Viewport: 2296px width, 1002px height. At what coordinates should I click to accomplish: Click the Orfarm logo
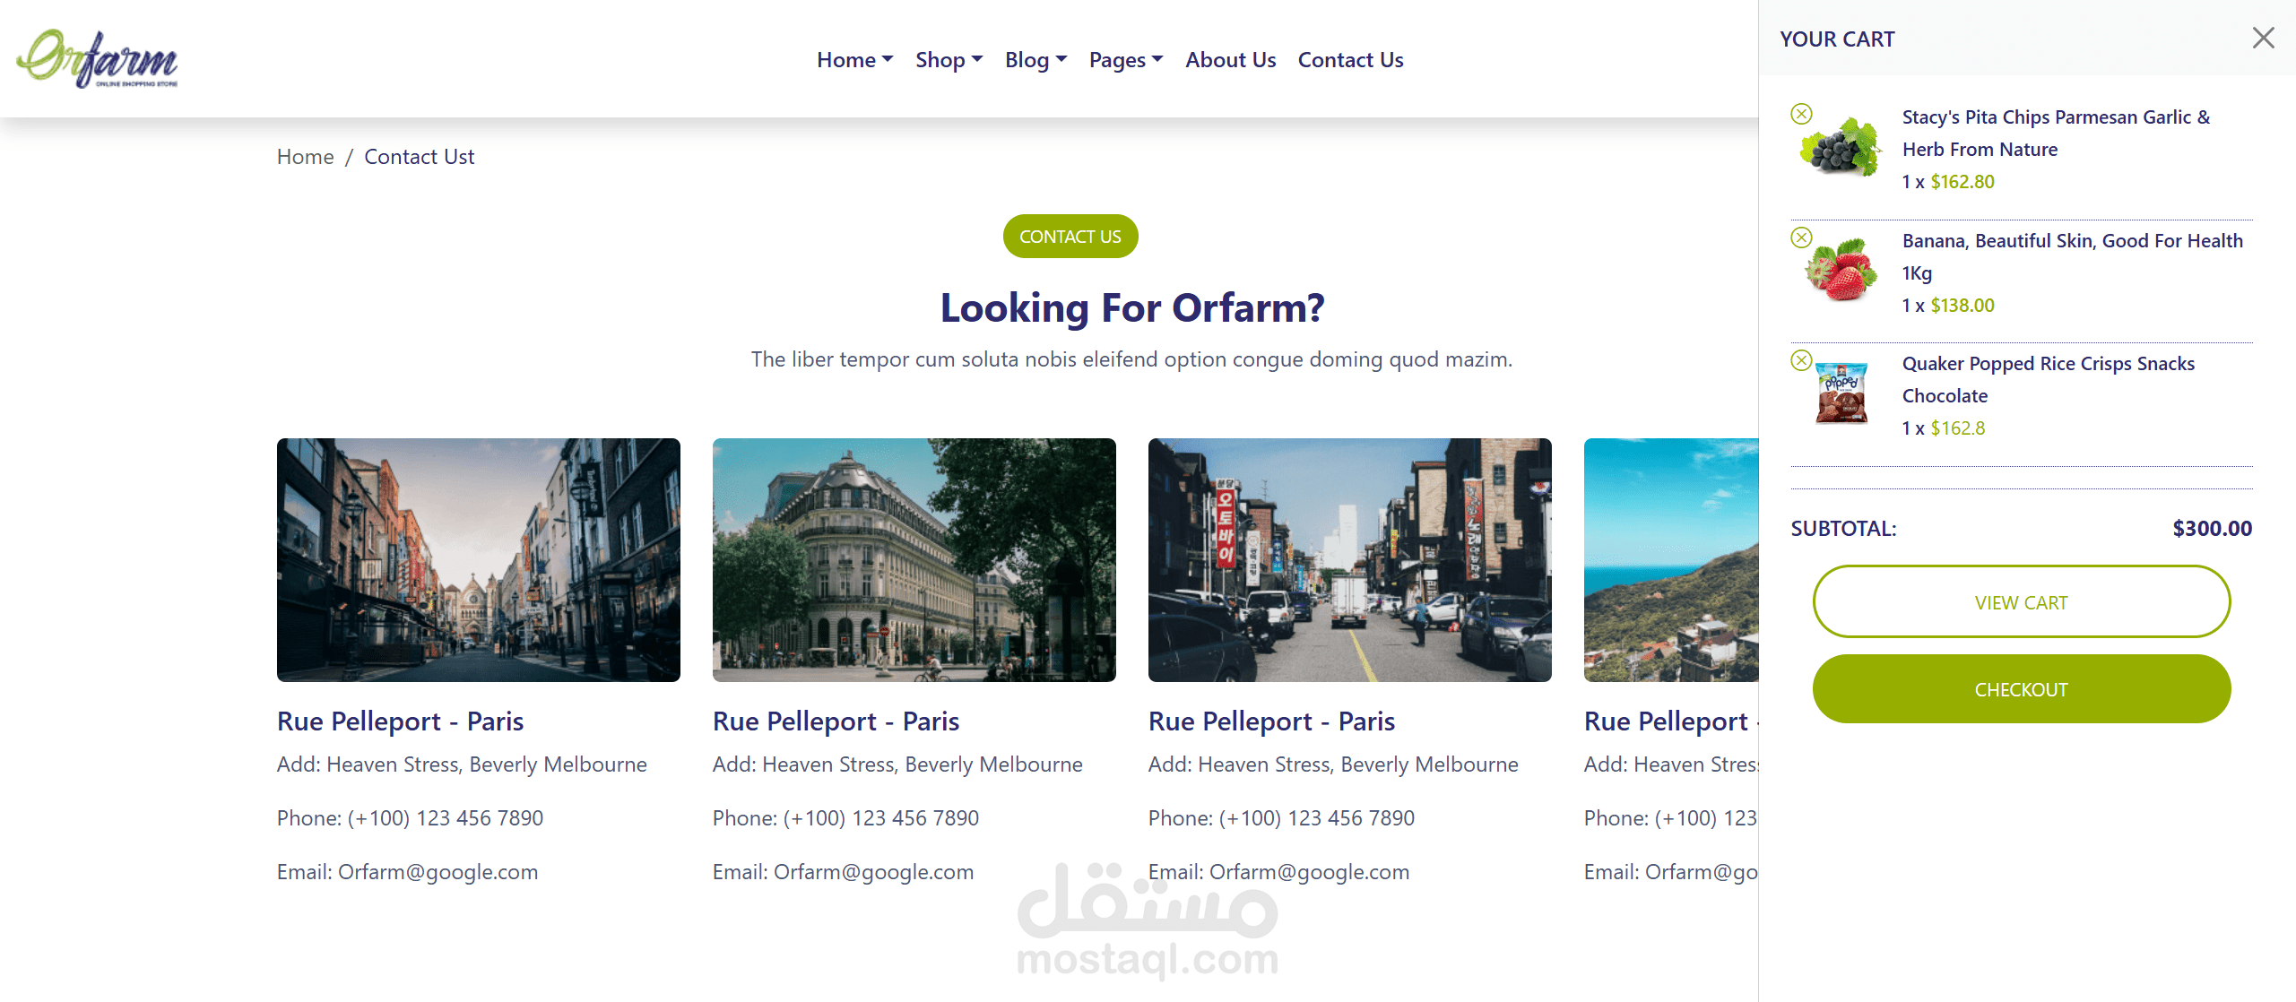click(97, 59)
